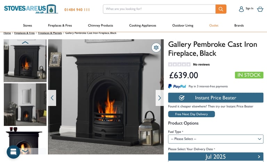Click the compare scales icon on image
This screenshot has height=162, width=267.
point(156,48)
